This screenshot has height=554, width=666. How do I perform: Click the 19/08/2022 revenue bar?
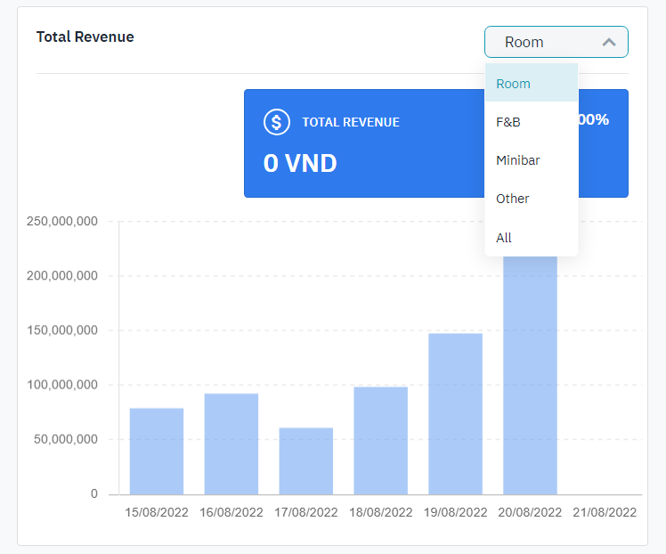click(456, 414)
